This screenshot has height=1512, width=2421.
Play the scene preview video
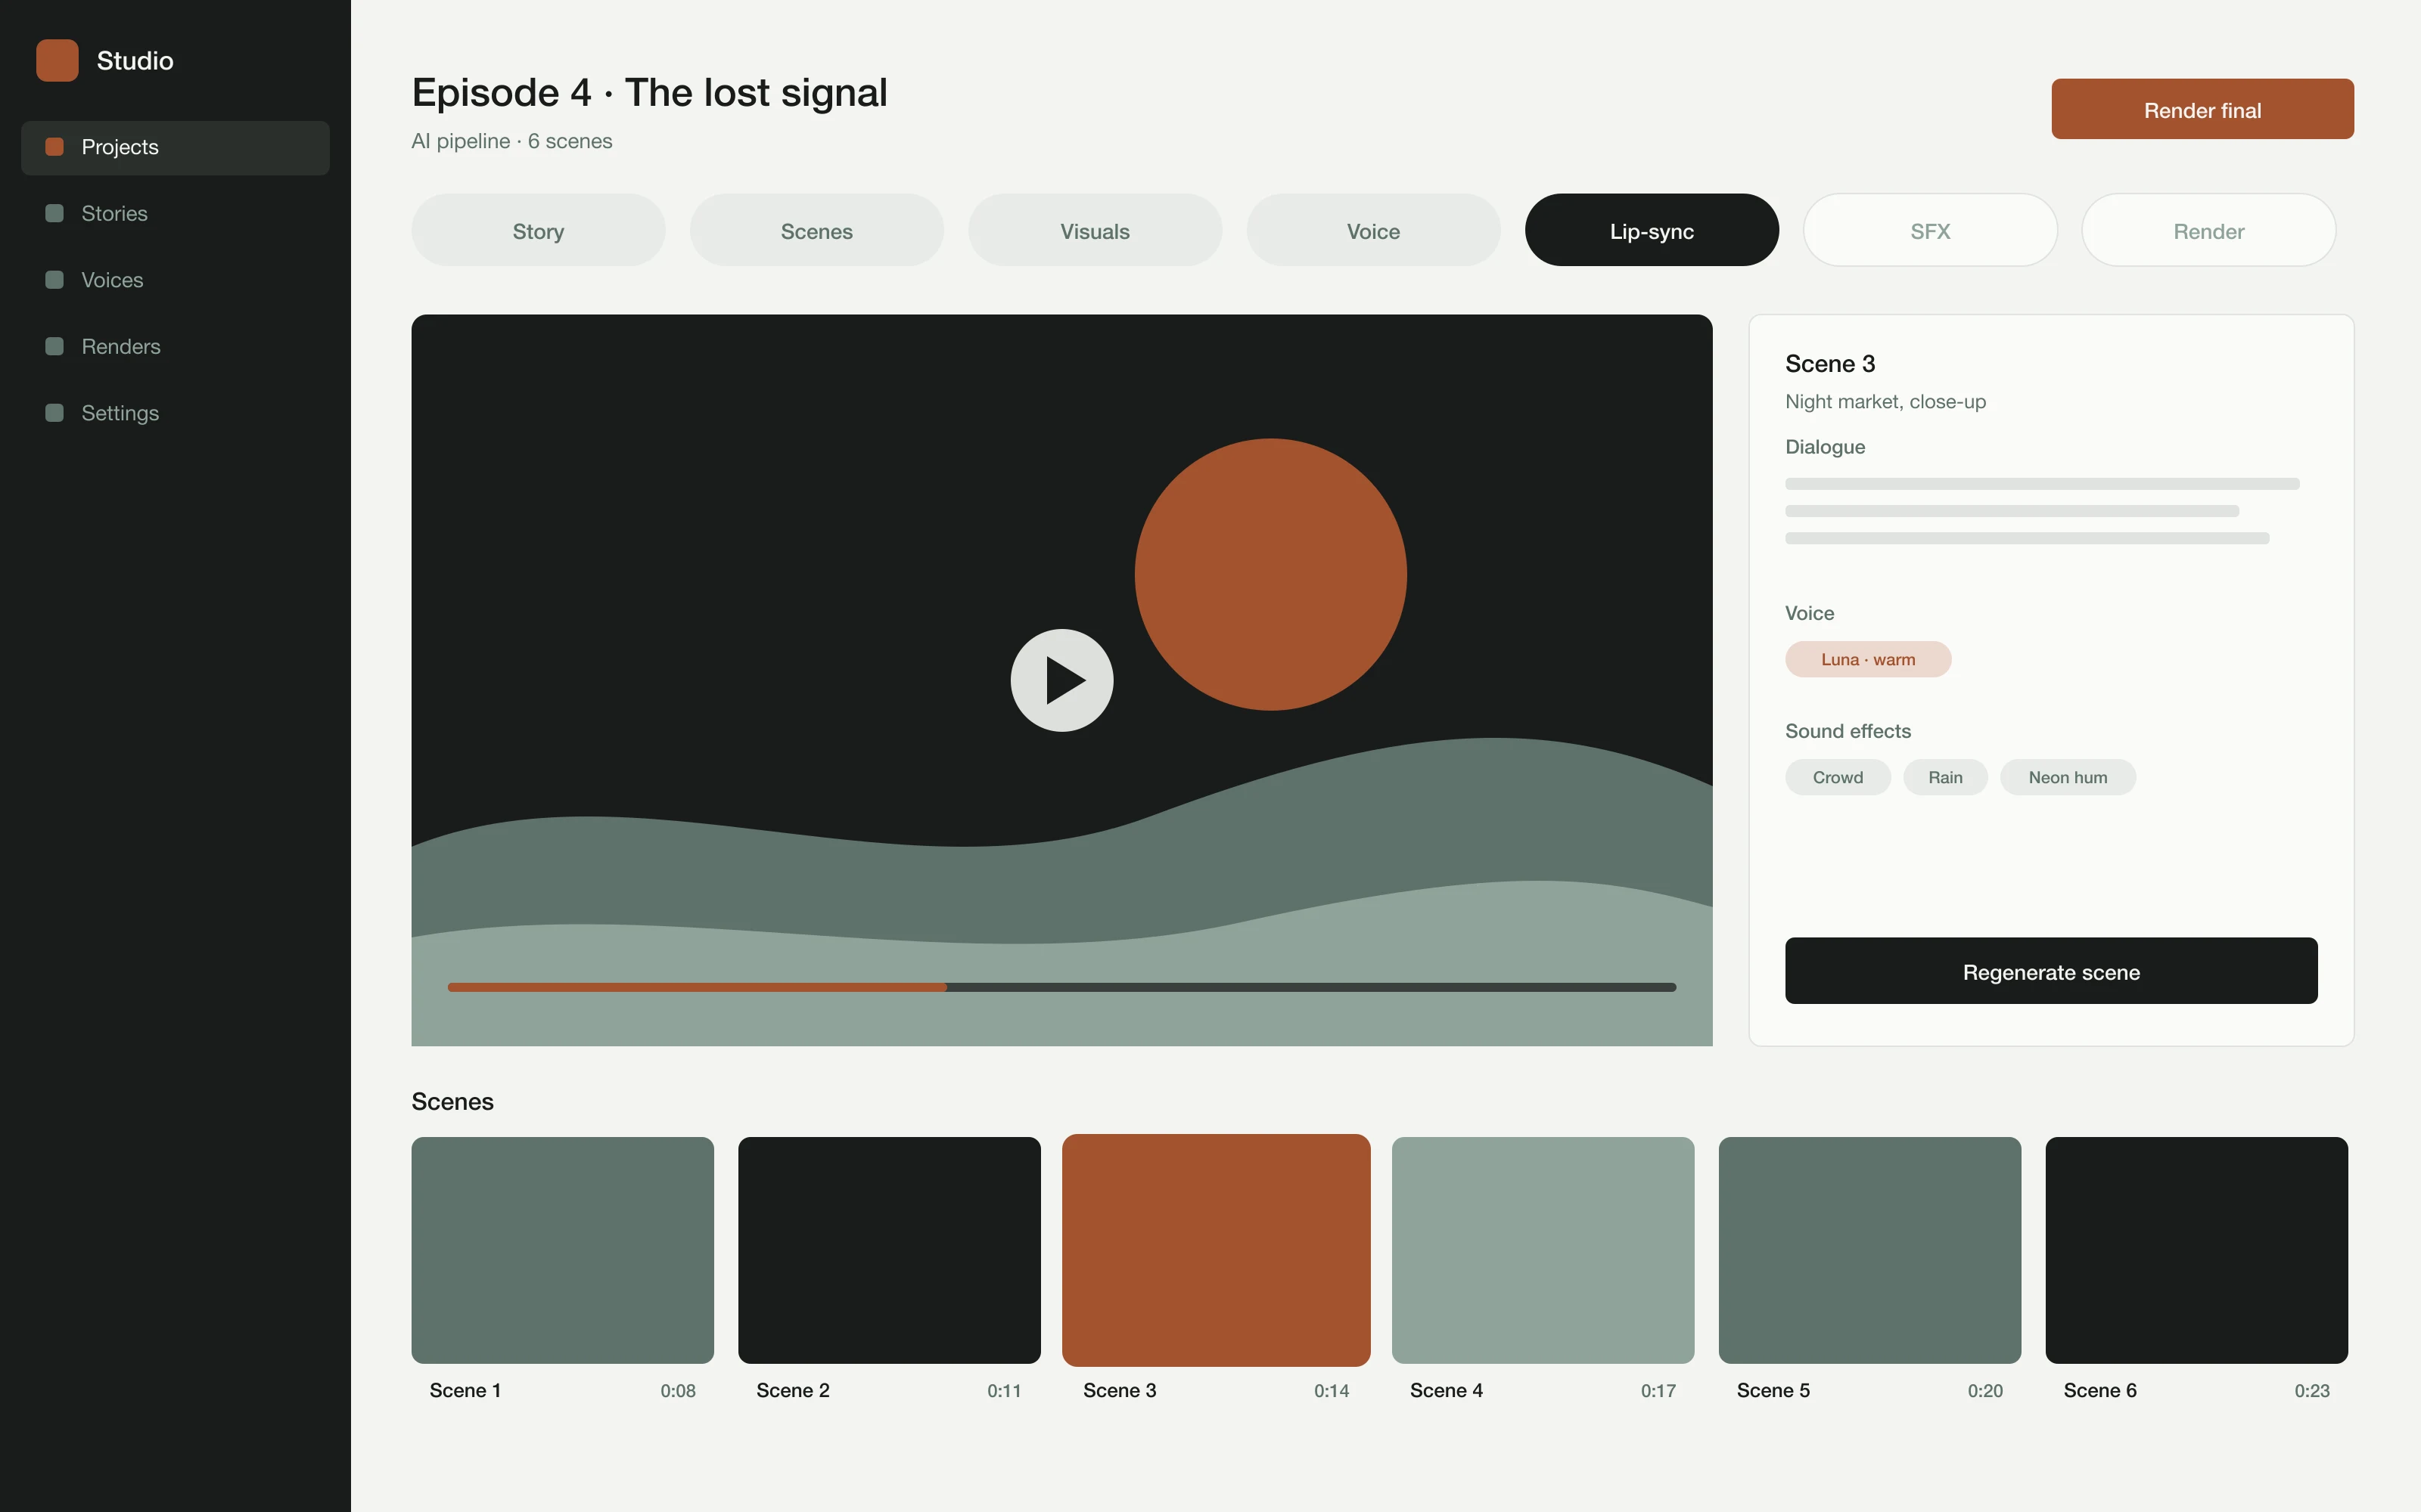(x=1061, y=680)
